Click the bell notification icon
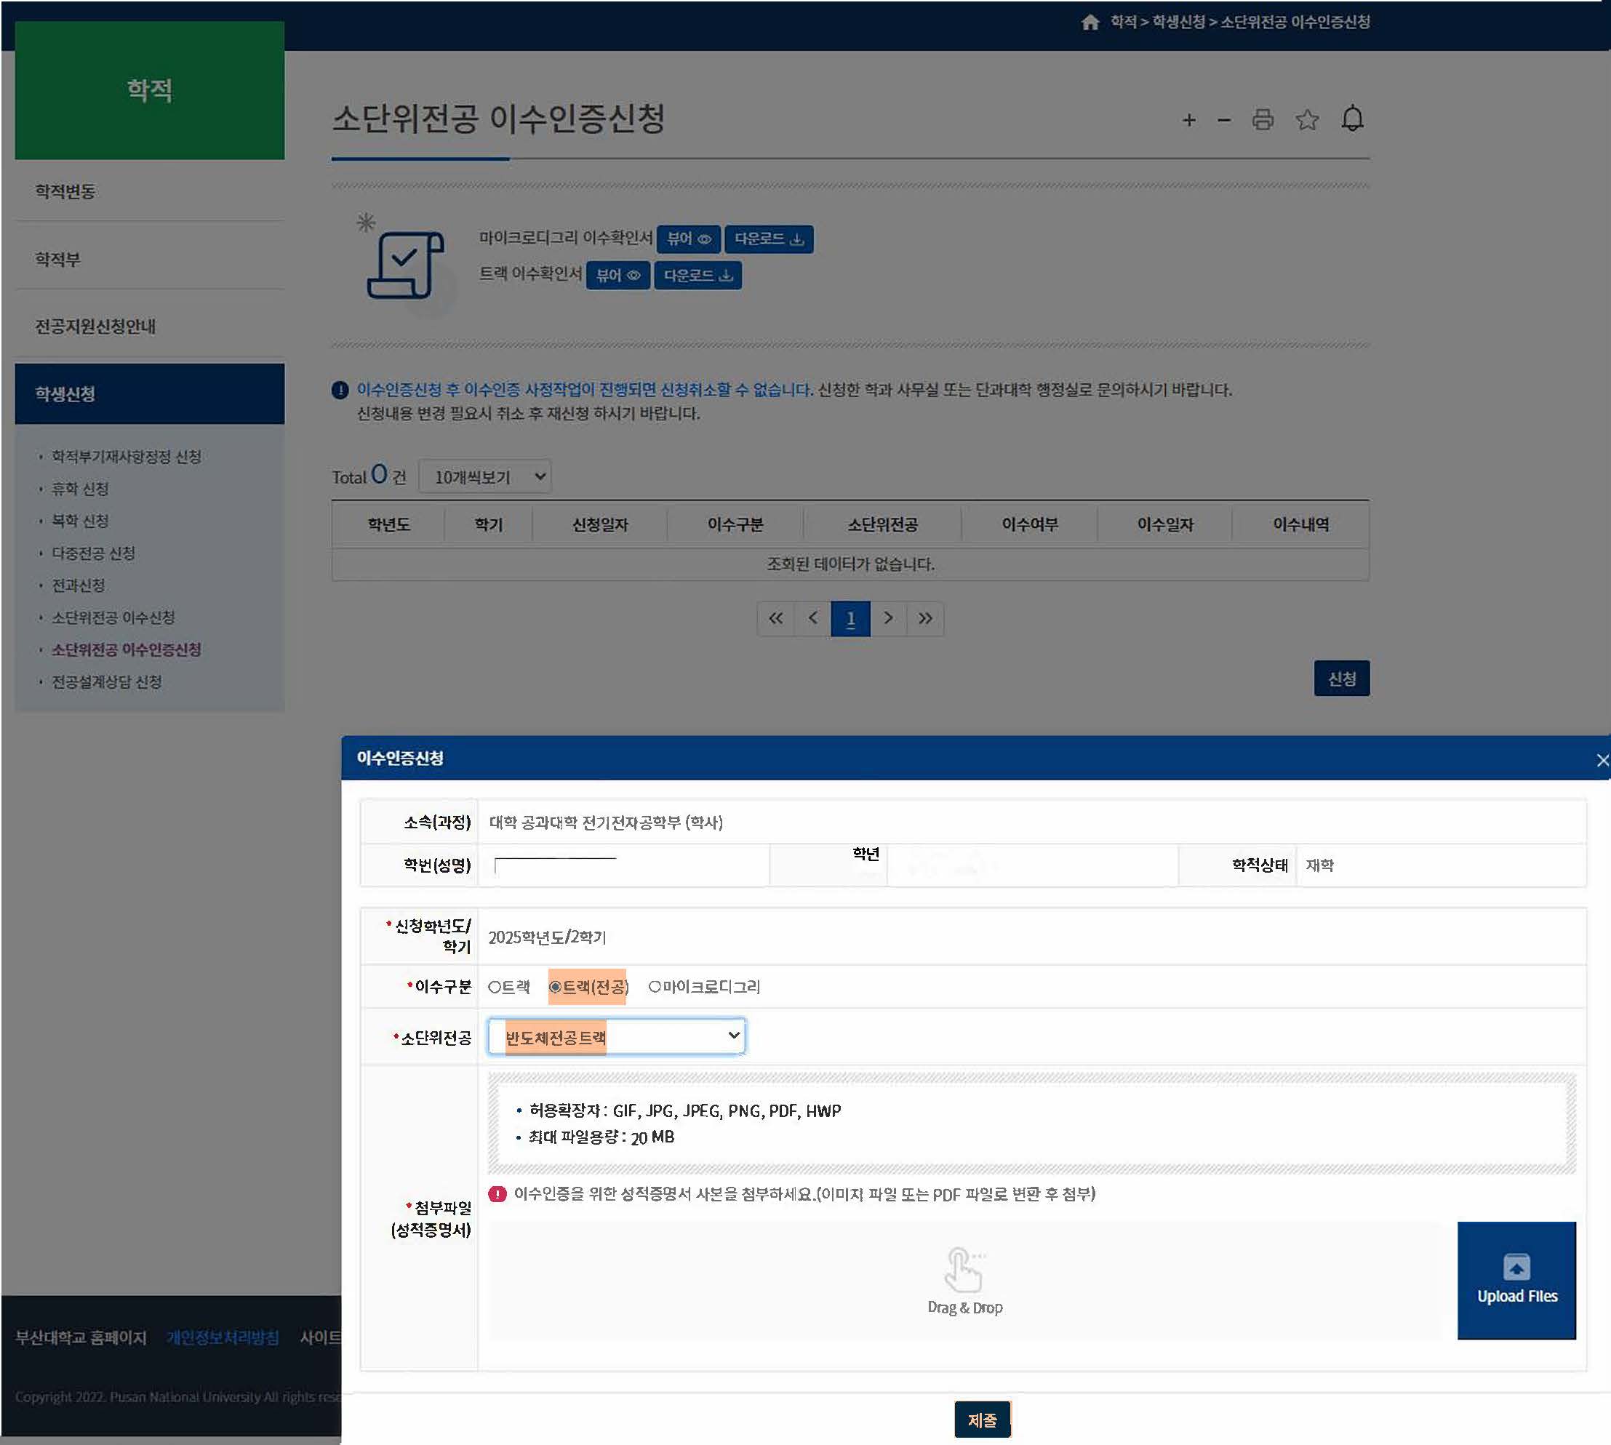 point(1352,119)
